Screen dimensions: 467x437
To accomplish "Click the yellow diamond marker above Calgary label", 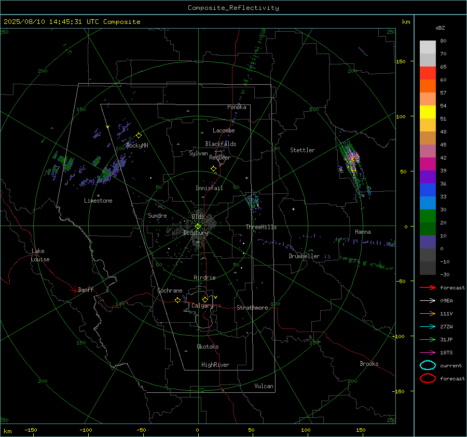I will pos(205,299).
